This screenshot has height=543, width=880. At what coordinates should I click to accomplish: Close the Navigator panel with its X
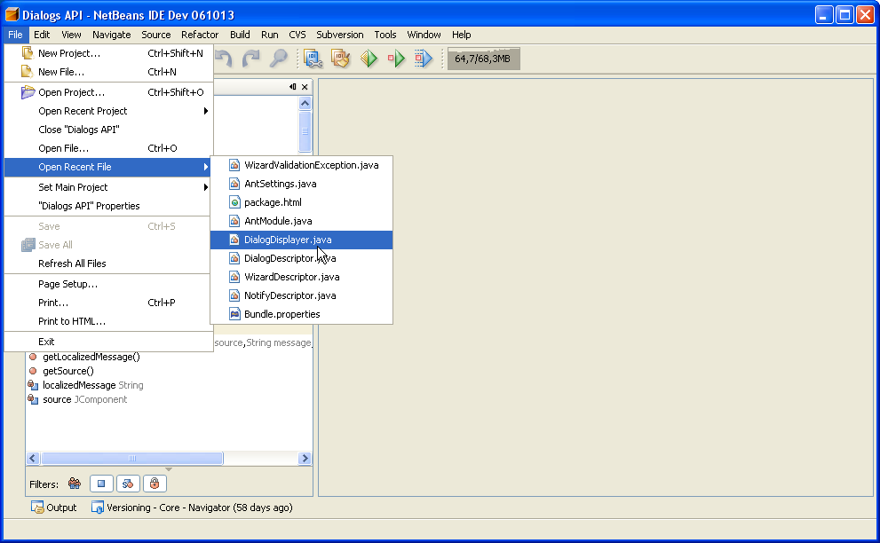point(305,87)
